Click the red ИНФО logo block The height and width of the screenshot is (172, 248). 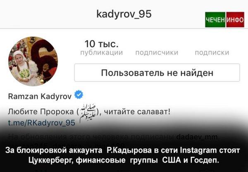click(x=235, y=19)
